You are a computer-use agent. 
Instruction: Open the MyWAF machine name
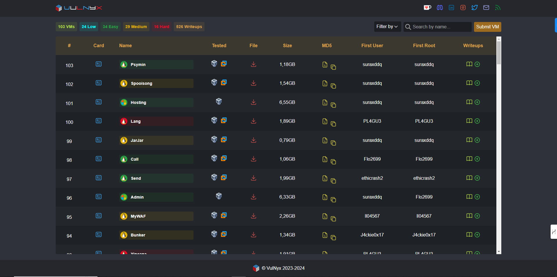pos(138,216)
